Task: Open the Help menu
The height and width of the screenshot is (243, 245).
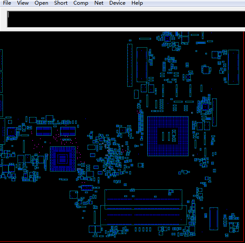Action: pos(137,3)
